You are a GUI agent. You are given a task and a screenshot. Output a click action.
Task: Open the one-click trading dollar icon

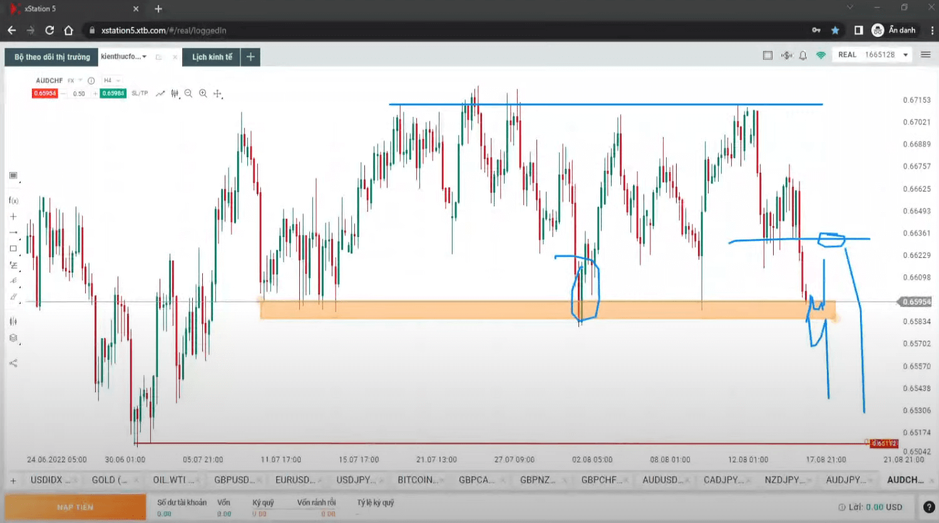tap(786, 55)
